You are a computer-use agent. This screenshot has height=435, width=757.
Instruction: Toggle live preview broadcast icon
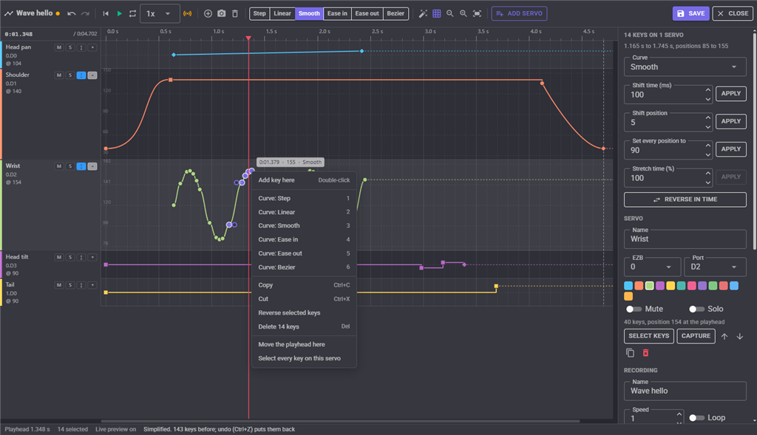tap(187, 13)
